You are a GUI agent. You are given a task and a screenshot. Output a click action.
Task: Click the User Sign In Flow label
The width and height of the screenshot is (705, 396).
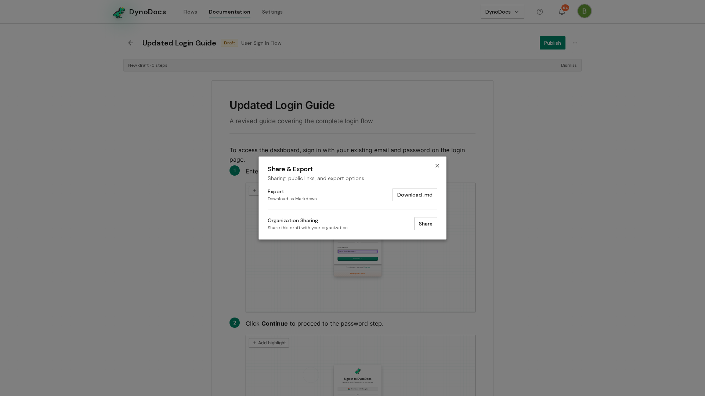click(x=261, y=43)
